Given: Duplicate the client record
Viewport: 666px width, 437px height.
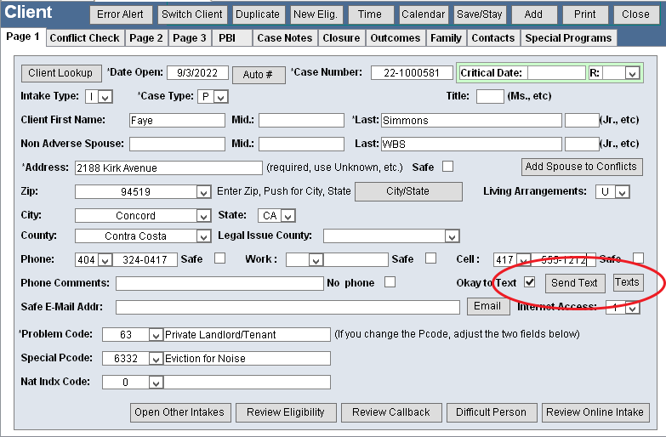Looking at the screenshot, I should coord(258,14).
